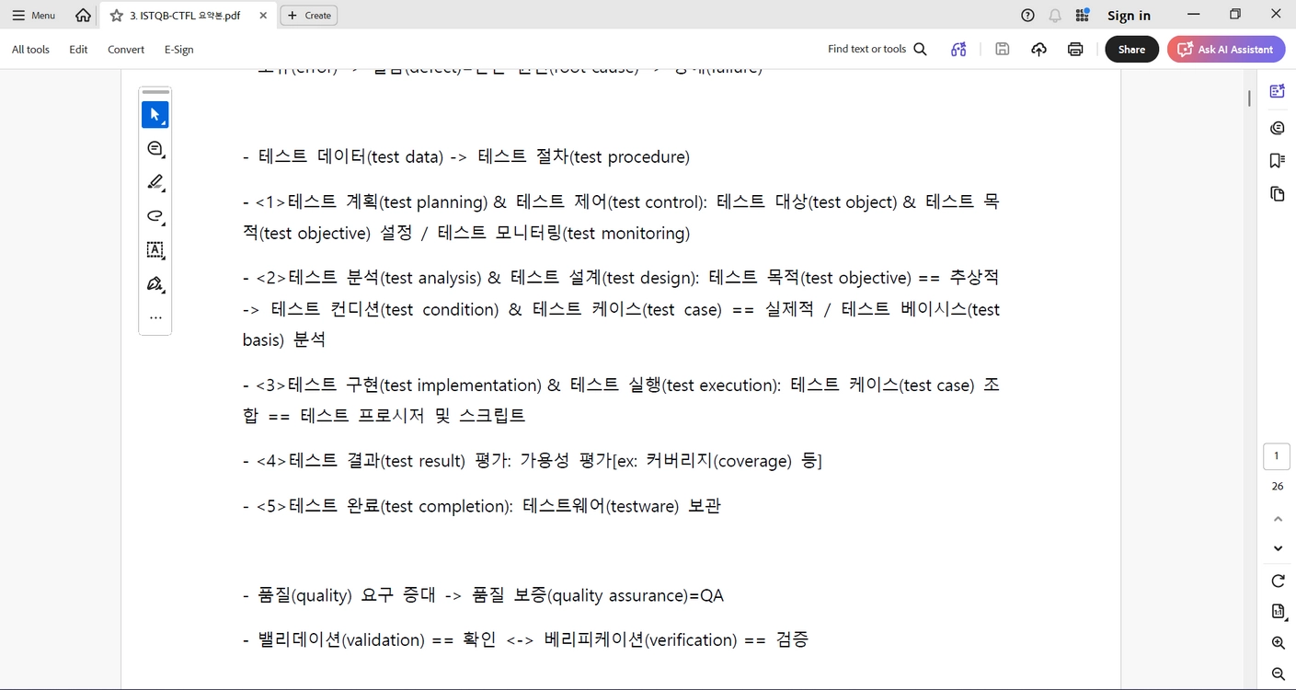1296x690 pixels.
Task: Open the All tools panel
Action: (30, 50)
